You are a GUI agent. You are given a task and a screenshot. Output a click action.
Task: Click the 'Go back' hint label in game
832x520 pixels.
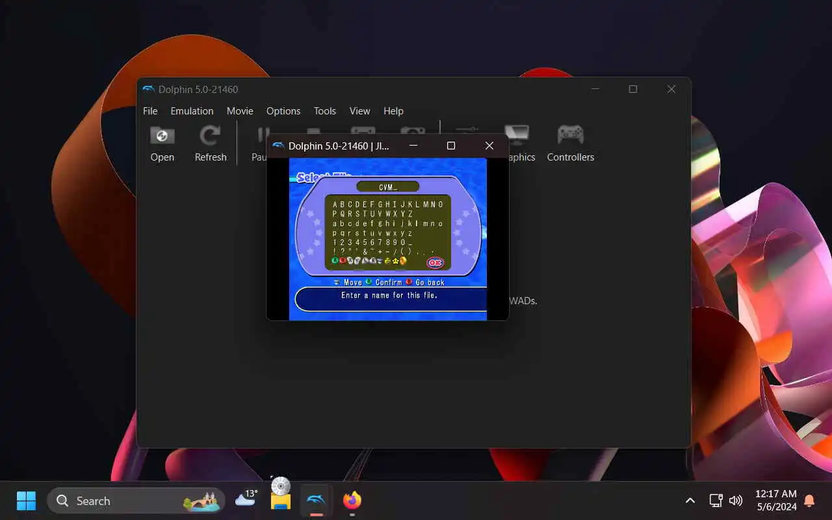click(430, 283)
